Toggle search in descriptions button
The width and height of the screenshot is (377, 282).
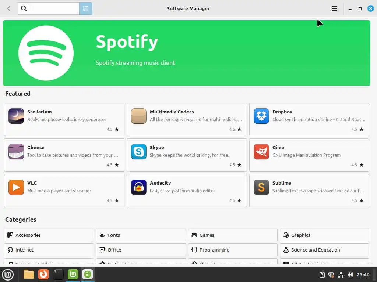(85, 9)
